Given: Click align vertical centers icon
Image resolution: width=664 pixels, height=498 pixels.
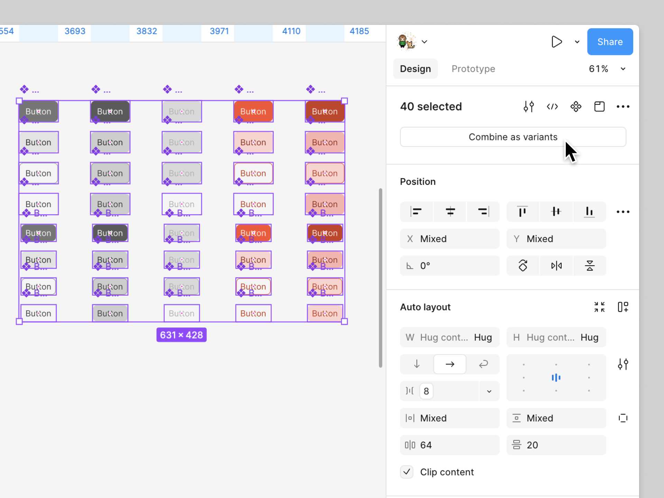Looking at the screenshot, I should (556, 211).
